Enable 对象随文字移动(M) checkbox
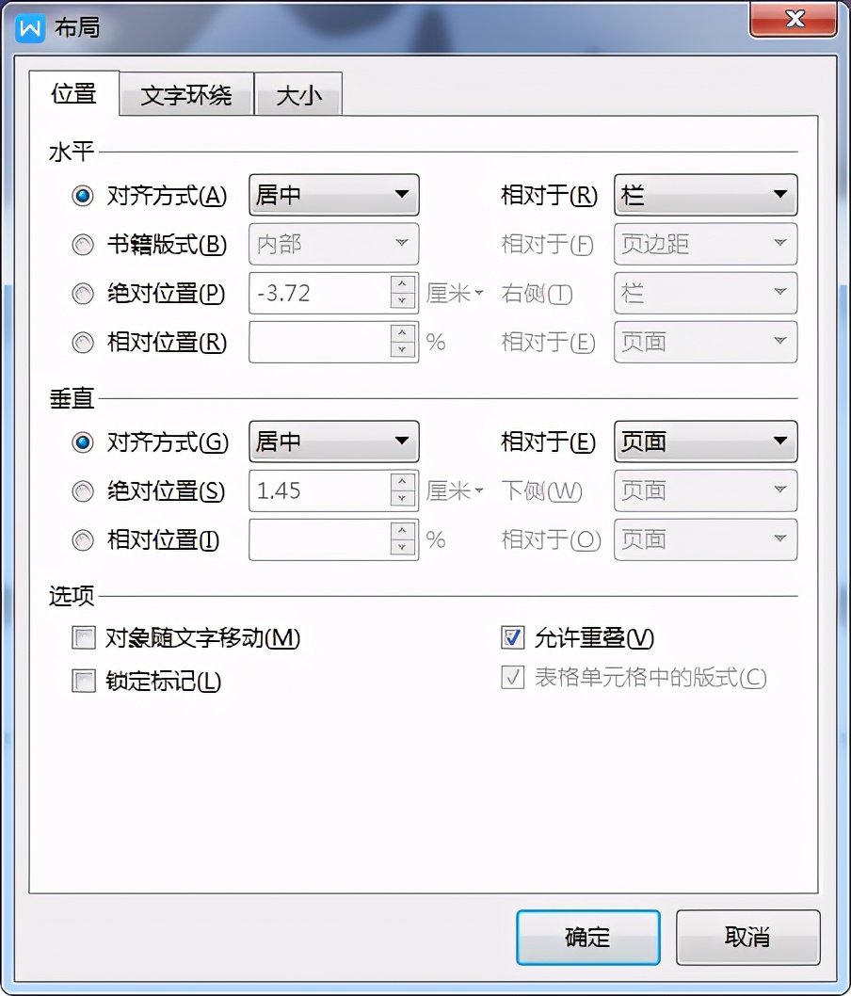This screenshot has width=851, height=996. click(x=84, y=637)
